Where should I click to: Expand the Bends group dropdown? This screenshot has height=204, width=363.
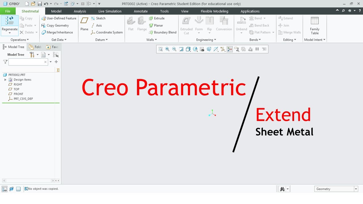(x=255, y=40)
